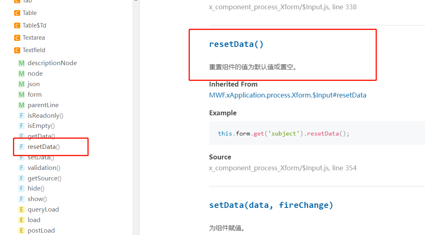Open the show() method entry
The image size is (425, 235).
[x=37, y=199]
